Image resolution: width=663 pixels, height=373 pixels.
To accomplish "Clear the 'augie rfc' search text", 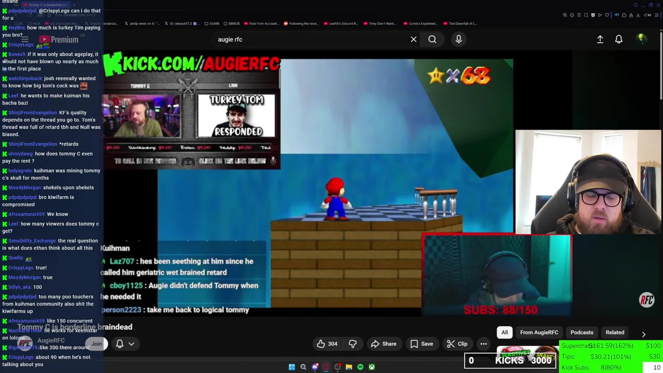I will (413, 39).
